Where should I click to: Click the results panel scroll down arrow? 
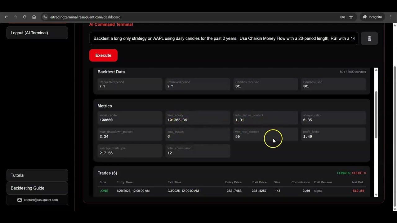376,195
